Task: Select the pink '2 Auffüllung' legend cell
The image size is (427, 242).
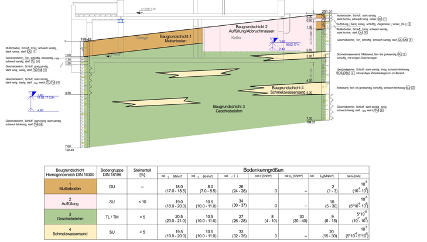Action: pyautogui.click(x=70, y=202)
